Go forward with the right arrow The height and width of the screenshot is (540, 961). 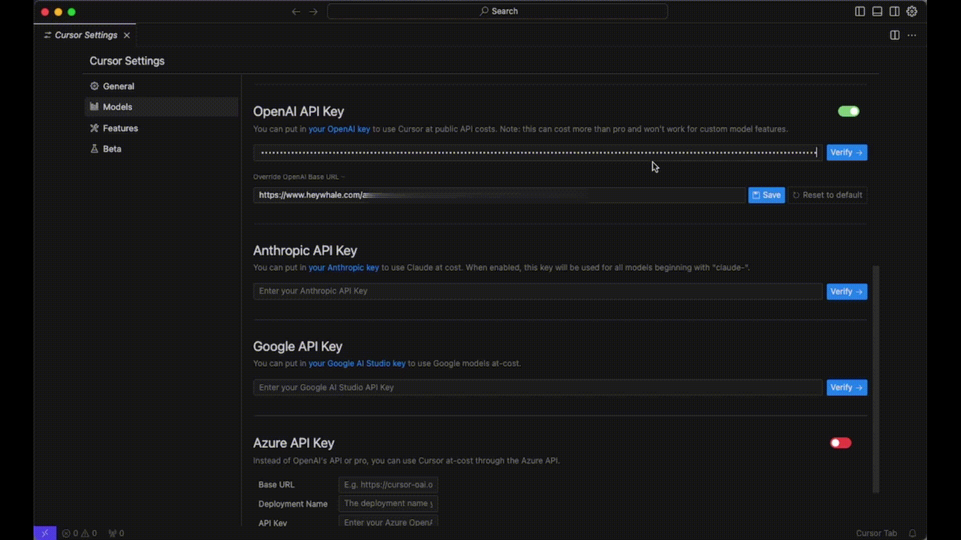(x=313, y=11)
